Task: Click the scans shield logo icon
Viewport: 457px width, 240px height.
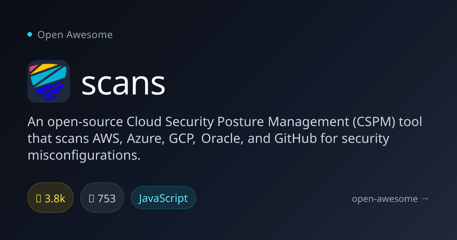Action: click(x=49, y=82)
